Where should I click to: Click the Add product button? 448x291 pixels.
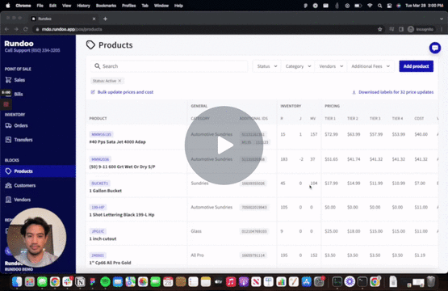tap(416, 66)
